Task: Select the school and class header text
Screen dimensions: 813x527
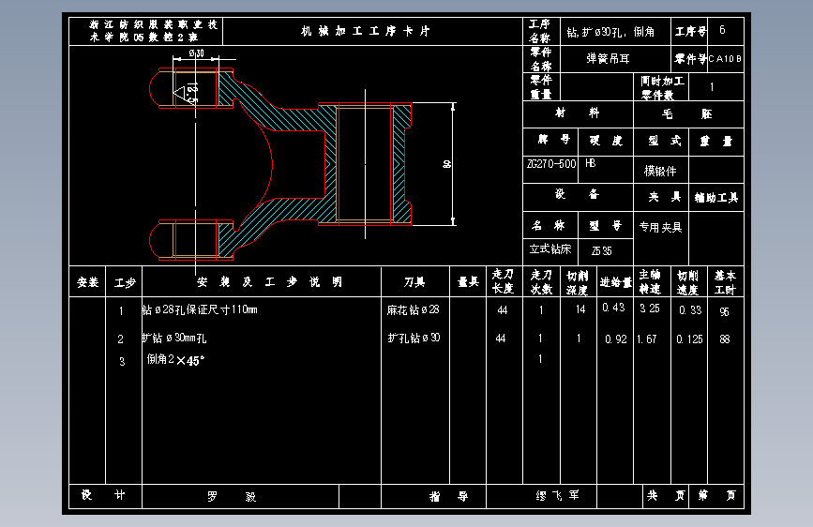Action: (x=153, y=31)
